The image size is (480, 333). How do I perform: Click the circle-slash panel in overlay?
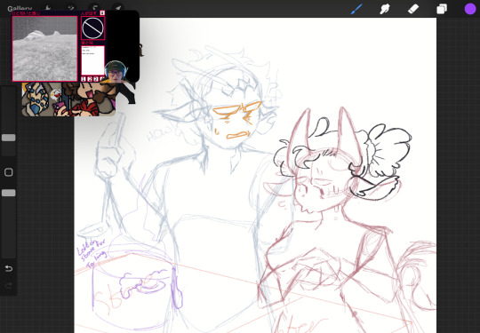tap(92, 28)
